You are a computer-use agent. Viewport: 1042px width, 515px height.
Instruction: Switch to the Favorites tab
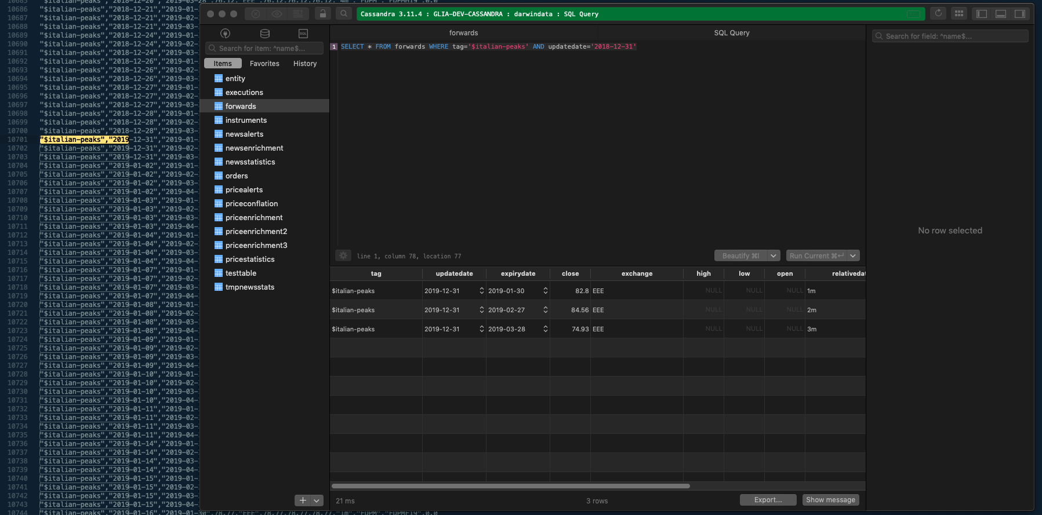tap(264, 64)
